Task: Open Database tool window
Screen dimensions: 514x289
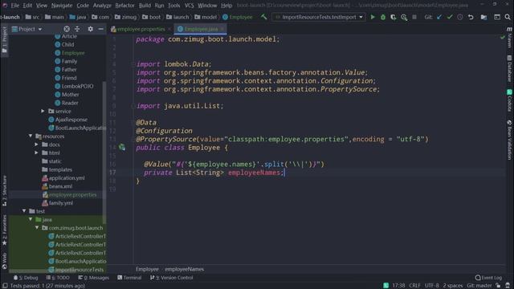Action: [x=509, y=68]
